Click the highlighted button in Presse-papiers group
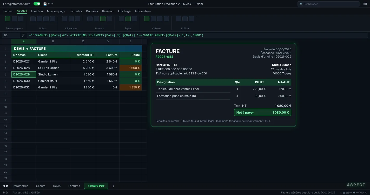 point(8,19)
